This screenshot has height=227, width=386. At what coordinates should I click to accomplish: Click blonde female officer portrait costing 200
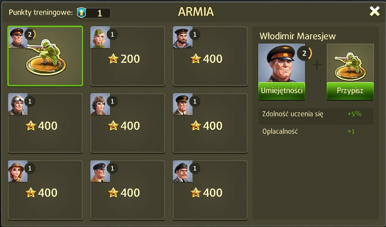pyautogui.click(x=100, y=37)
